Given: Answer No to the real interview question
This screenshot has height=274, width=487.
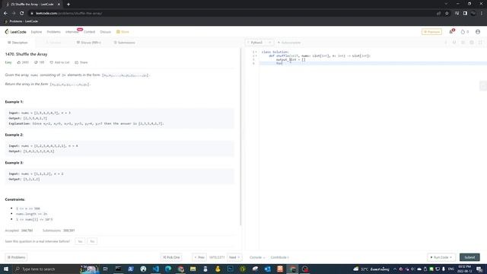Looking at the screenshot, I should 92,241.
